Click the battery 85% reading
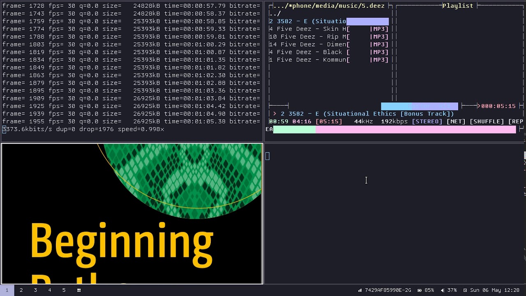This screenshot has height=296, width=526. [x=429, y=290]
